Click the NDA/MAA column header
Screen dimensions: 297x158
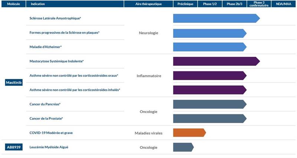[284, 4]
